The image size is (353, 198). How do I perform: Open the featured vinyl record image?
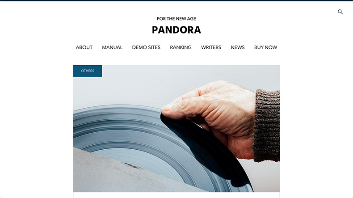176,128
